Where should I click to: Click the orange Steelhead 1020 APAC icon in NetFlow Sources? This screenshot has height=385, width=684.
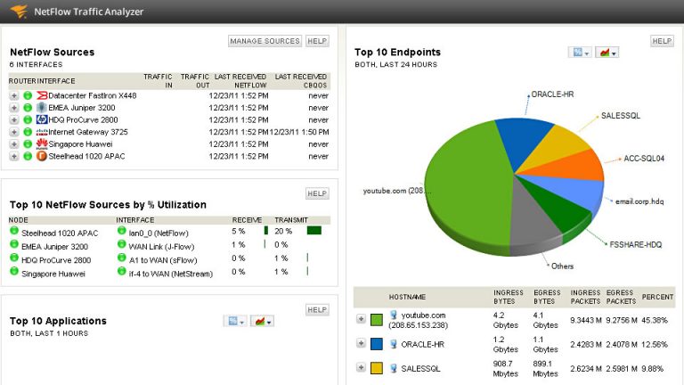pos(42,156)
